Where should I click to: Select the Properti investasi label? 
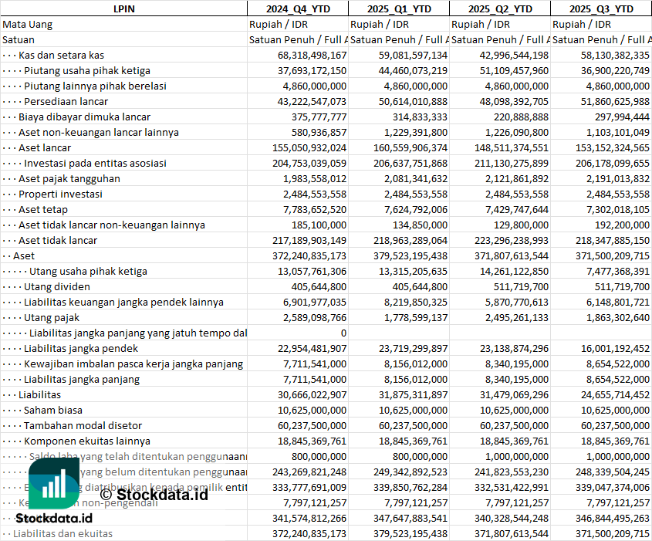(60, 194)
